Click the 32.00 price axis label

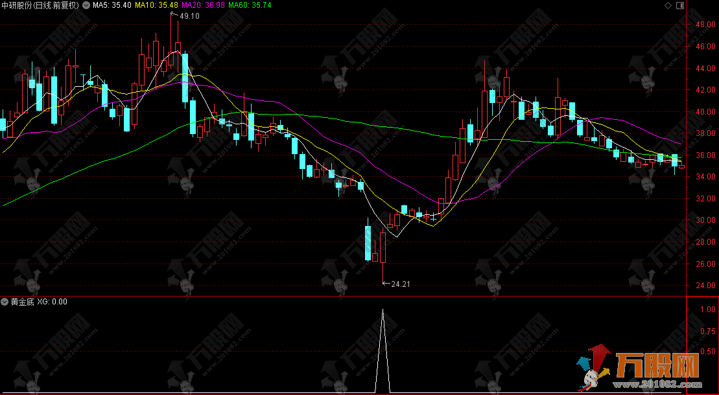coord(705,198)
